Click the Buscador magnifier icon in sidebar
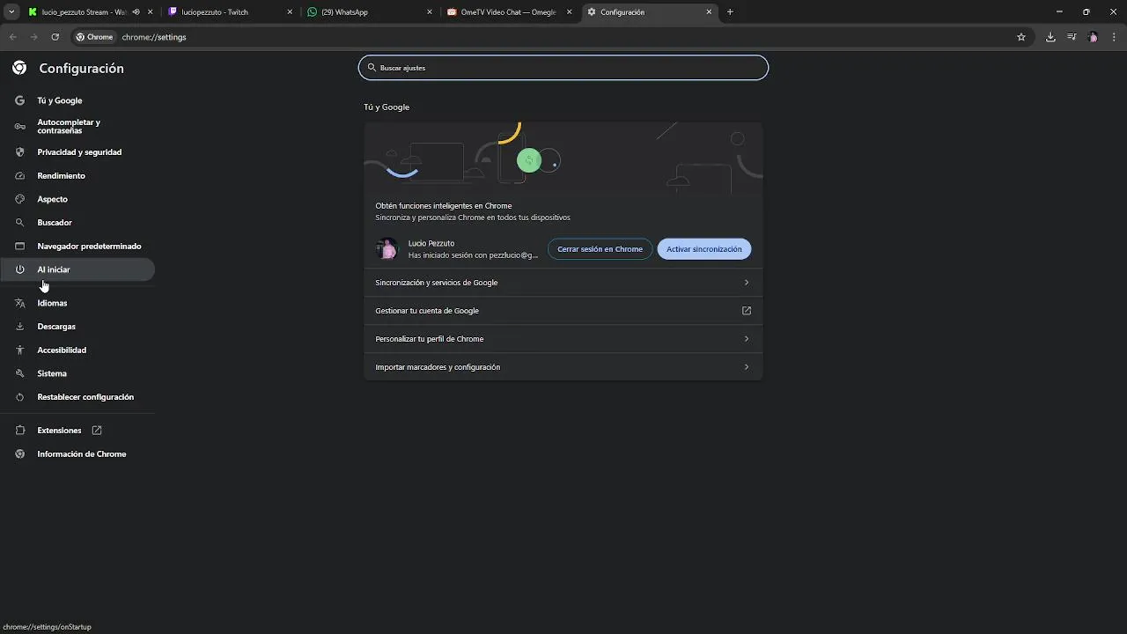Viewport: 1127px width, 634px height. tap(19, 223)
